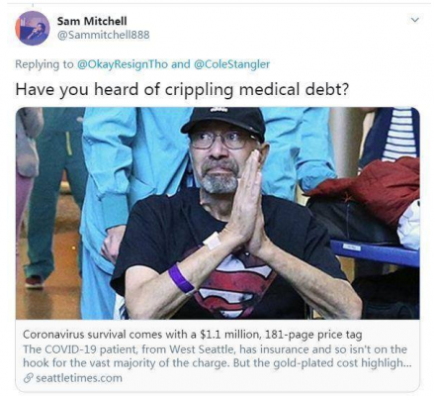Click the chain-link icon beside seattletimes.com
Image resolution: width=434 pixels, height=396 pixels.
coord(29,378)
